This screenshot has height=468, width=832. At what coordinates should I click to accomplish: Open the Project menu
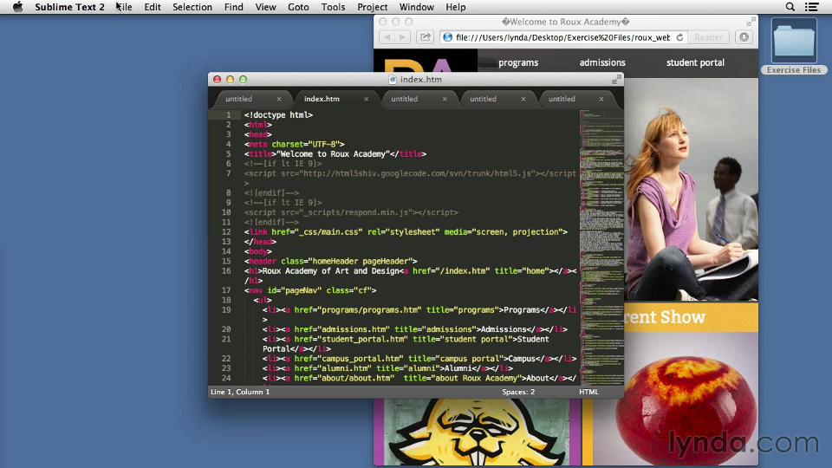(x=372, y=7)
